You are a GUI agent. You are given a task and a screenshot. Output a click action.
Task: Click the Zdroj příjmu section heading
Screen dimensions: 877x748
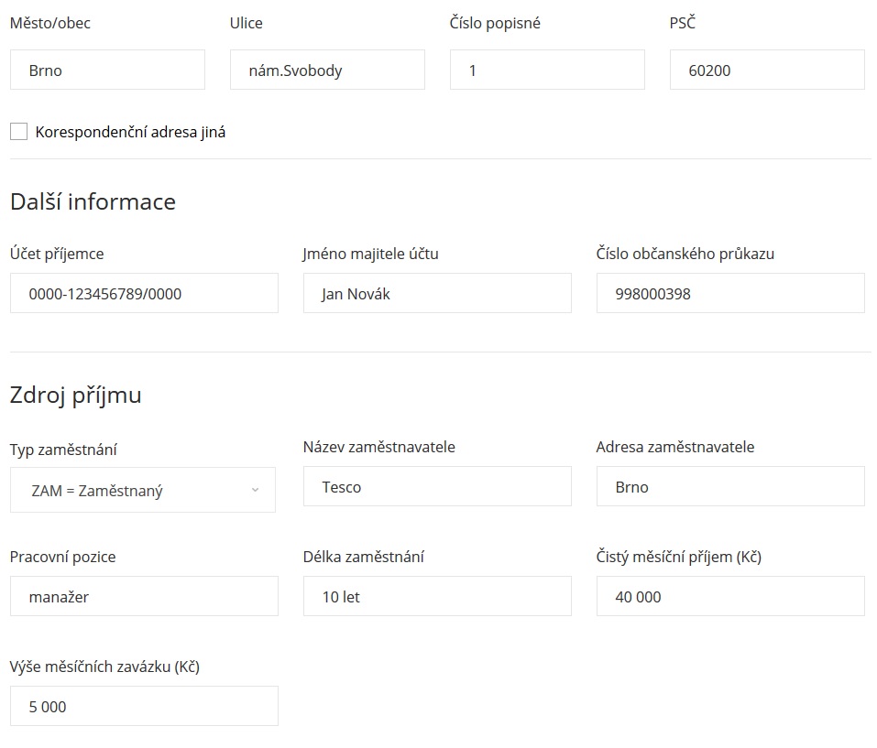(75, 396)
